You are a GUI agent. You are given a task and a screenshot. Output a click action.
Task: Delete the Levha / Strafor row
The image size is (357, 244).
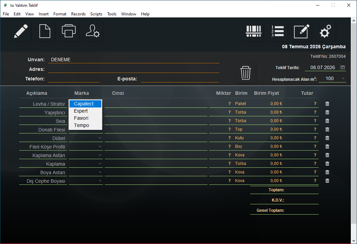(x=327, y=104)
